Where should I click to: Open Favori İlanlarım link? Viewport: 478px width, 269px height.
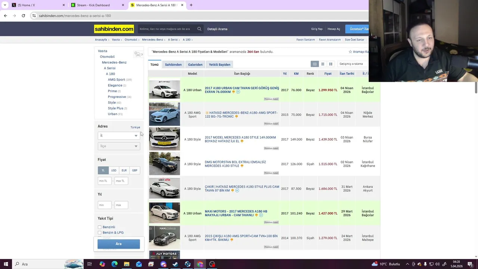(x=305, y=40)
